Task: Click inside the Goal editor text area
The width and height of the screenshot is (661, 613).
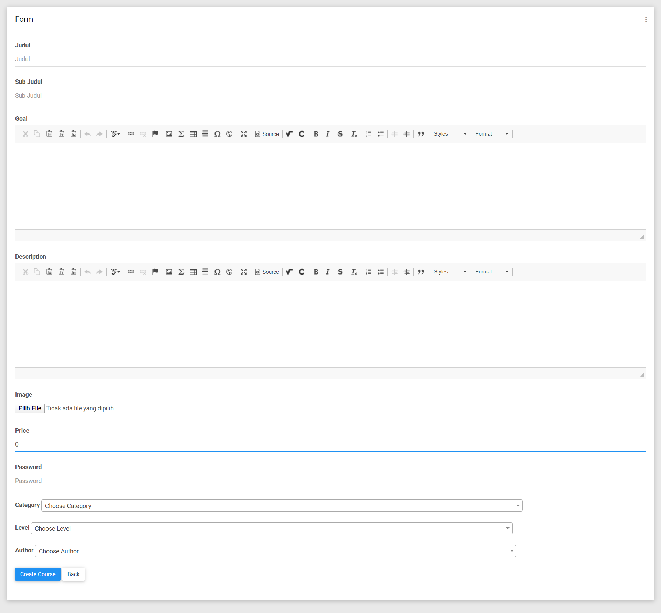Action: click(330, 186)
